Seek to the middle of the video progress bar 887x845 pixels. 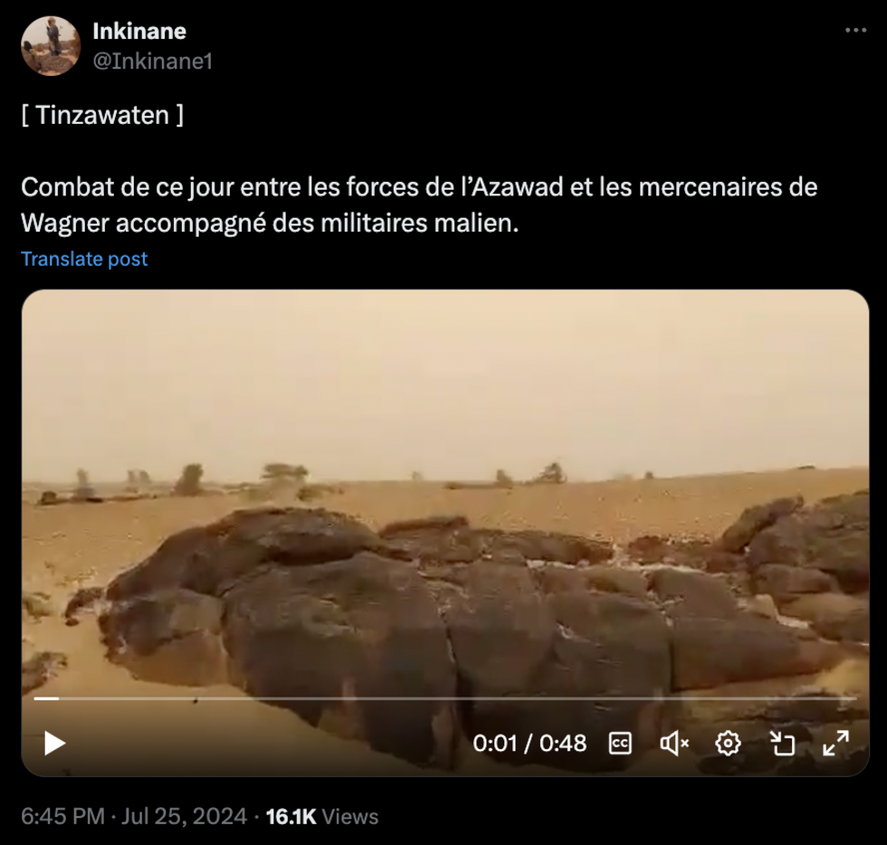point(445,698)
